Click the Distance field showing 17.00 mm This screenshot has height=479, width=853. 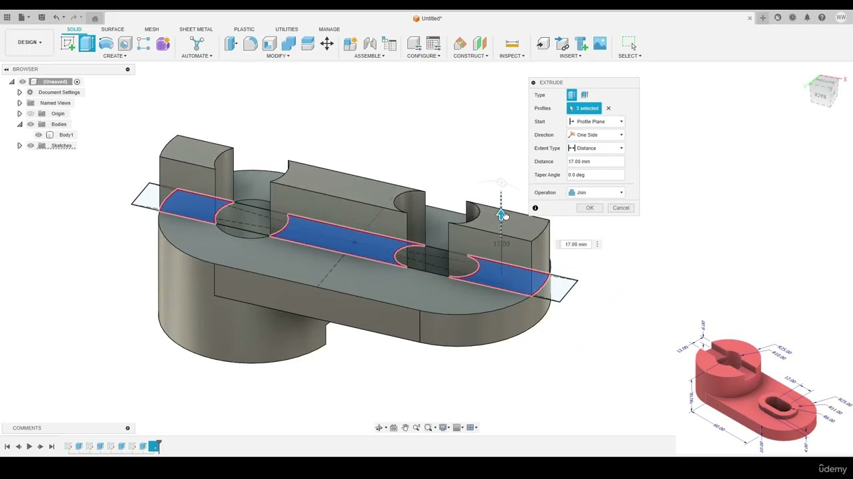[596, 162]
